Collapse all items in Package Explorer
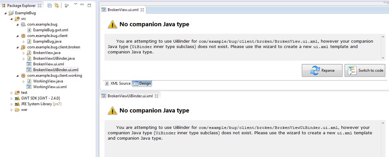This screenshot has height=157, width=389. tap(50, 5)
